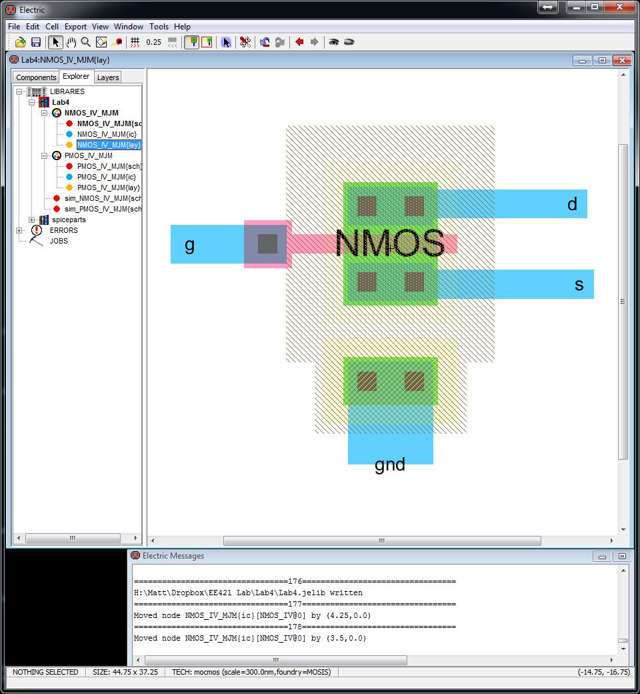
Task: Select the Pan window tool
Action: (70, 41)
